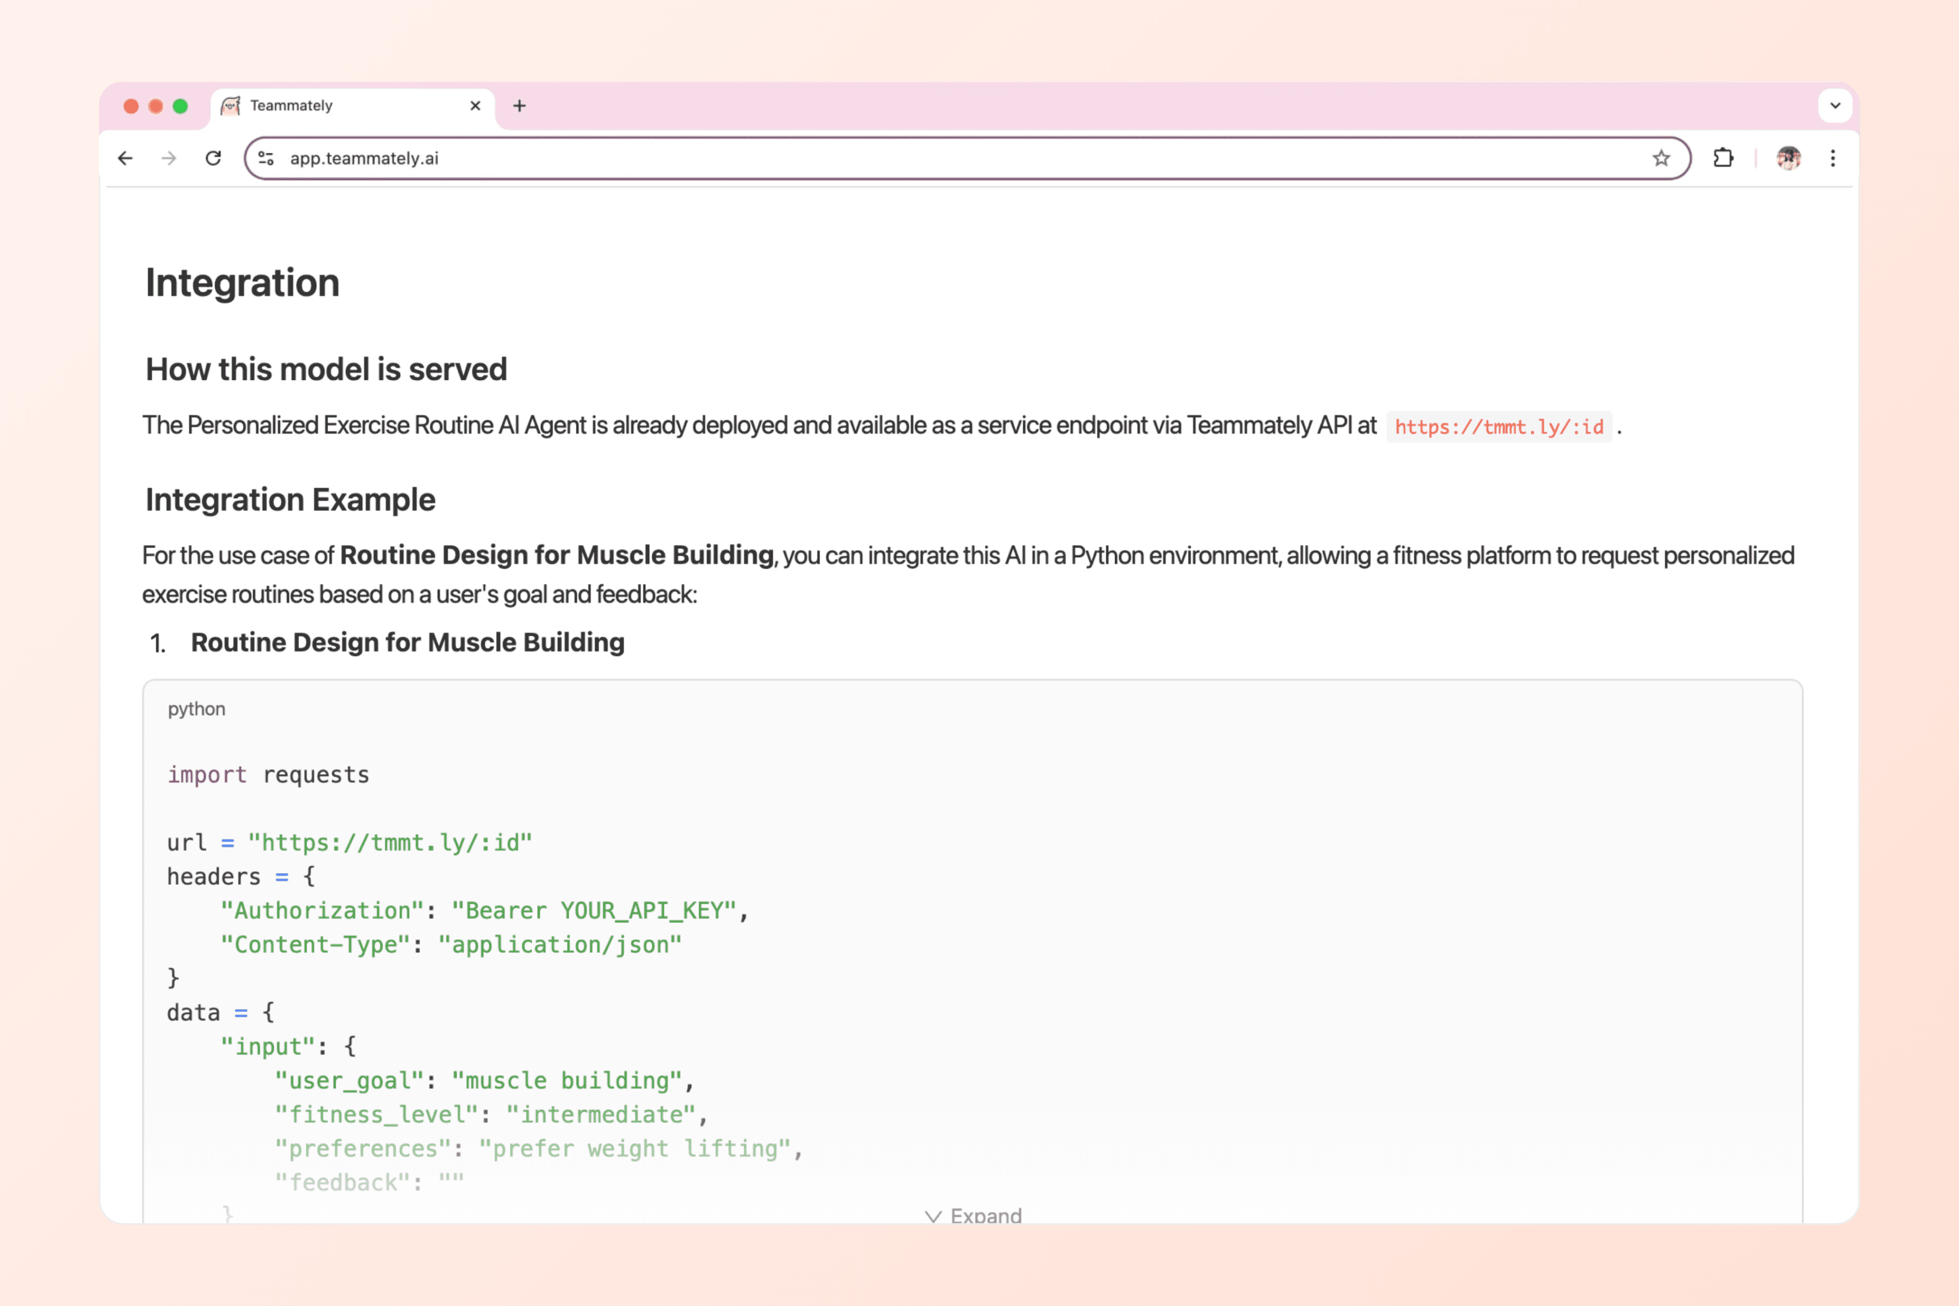Open the Chrome three-dot menu
1959x1306 pixels.
1832,158
